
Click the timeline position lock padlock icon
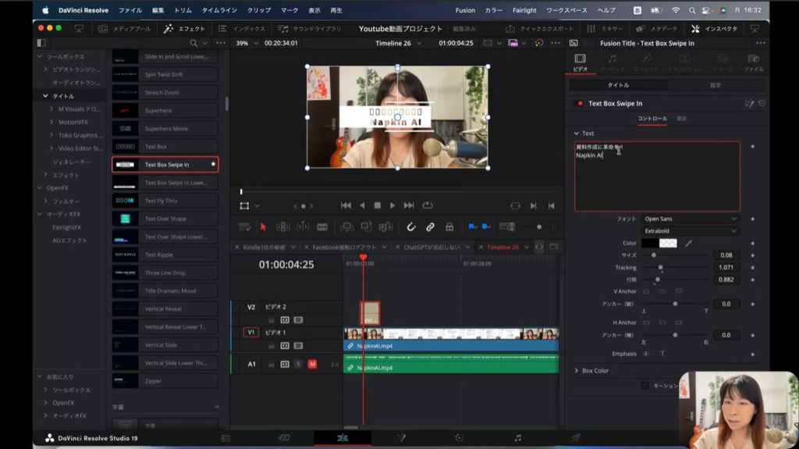449,226
